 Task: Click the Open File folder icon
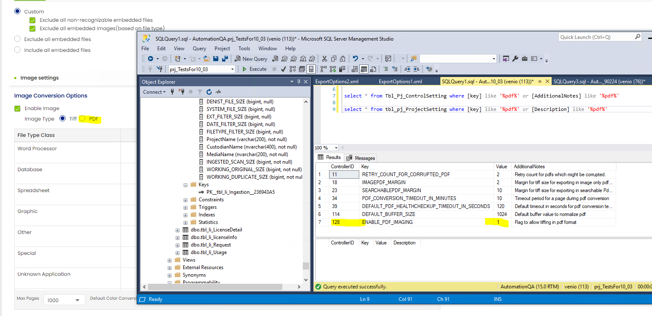coord(206,59)
